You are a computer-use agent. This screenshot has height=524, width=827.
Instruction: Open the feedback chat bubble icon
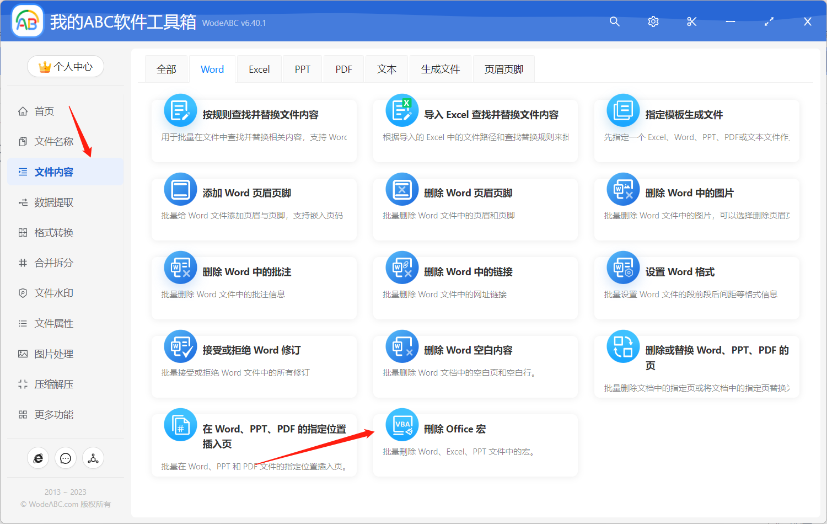pyautogui.click(x=66, y=458)
